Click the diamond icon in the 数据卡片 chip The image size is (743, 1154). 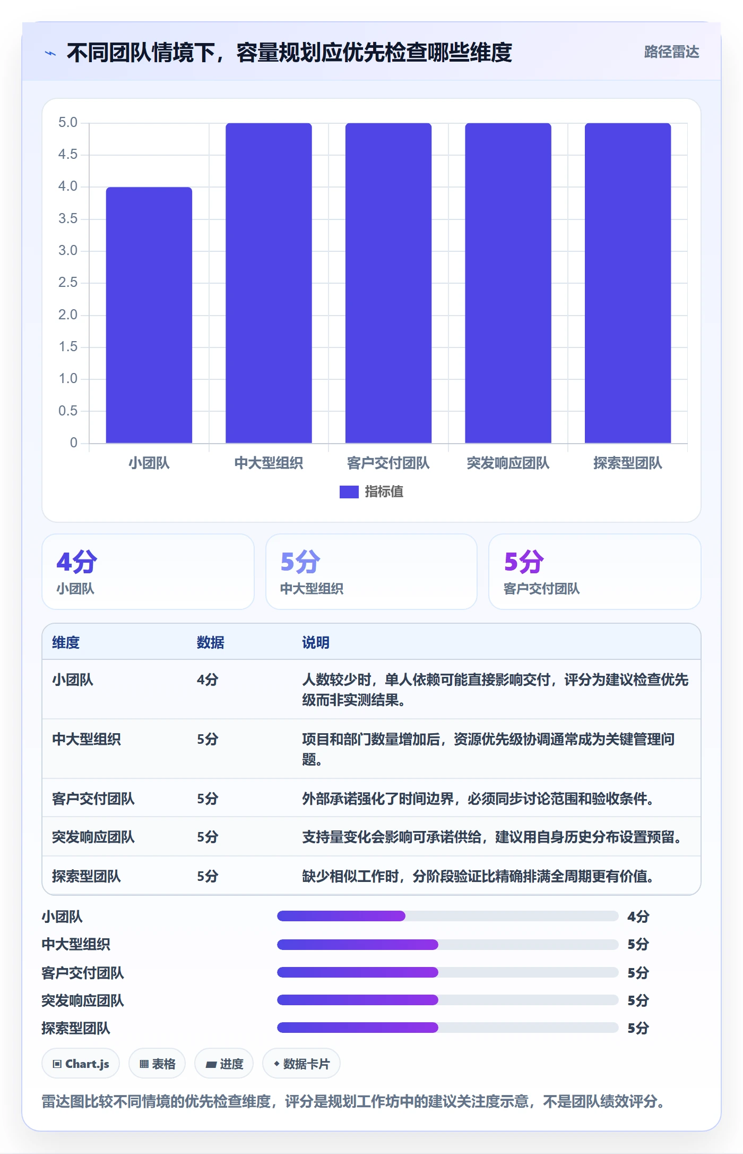[277, 1064]
